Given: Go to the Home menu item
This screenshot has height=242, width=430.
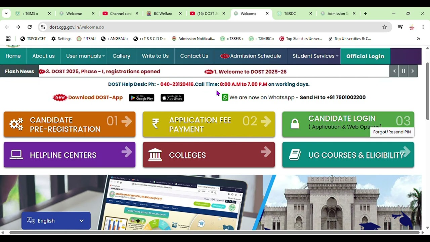Looking at the screenshot, I should pos(13,56).
